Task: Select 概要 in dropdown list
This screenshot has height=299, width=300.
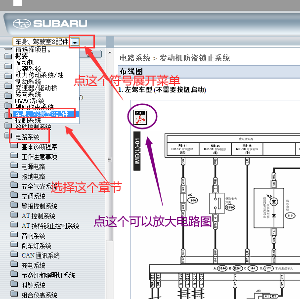Action: [22, 56]
